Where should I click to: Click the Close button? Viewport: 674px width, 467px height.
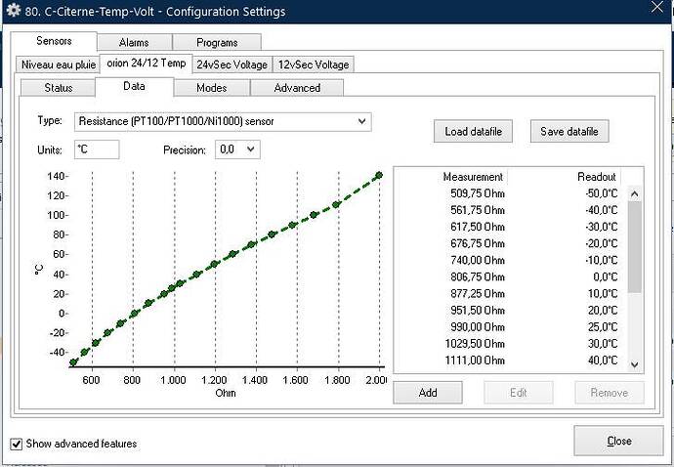(x=619, y=441)
